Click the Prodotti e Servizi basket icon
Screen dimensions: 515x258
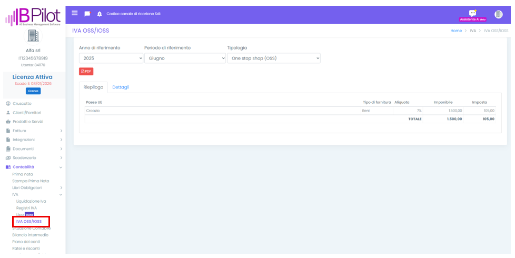click(x=8, y=122)
